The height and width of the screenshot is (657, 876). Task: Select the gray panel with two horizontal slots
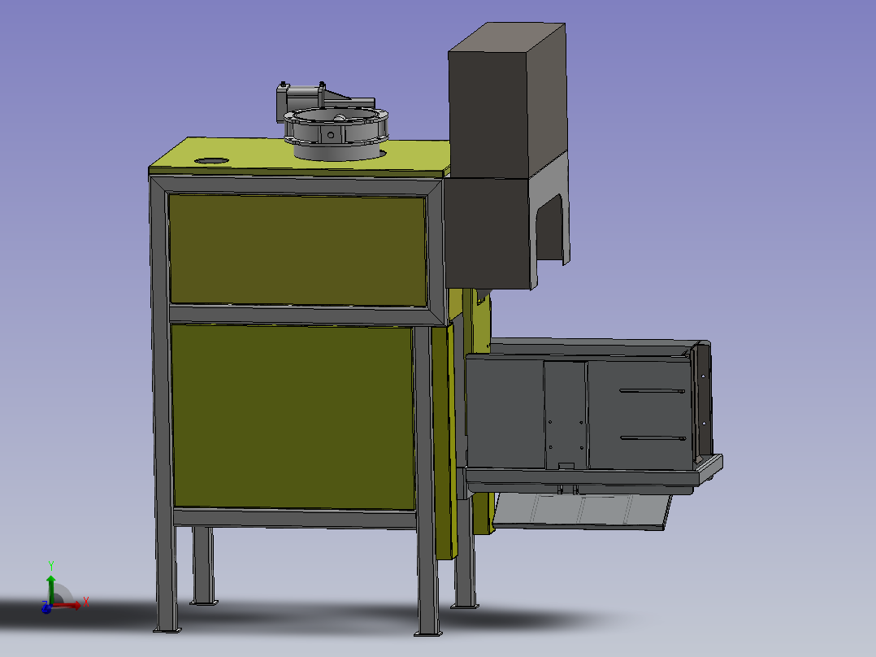pyautogui.click(x=641, y=415)
